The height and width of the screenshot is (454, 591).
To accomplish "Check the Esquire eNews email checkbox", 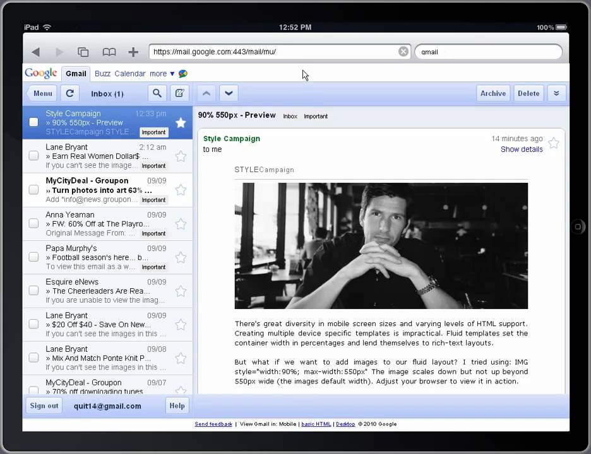I will click(x=33, y=290).
